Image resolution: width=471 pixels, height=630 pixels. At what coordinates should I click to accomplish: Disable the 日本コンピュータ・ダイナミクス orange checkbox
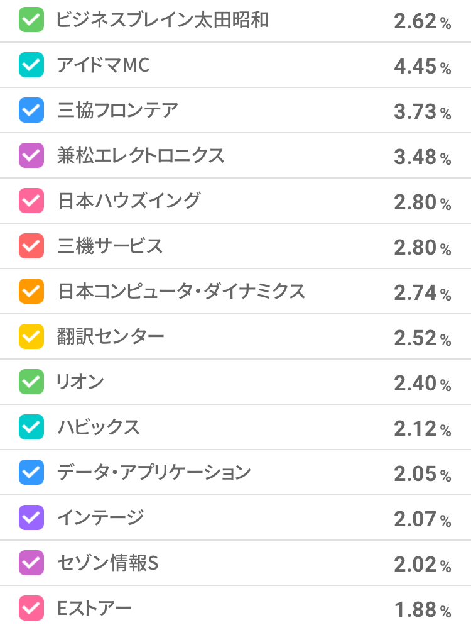click(x=31, y=292)
